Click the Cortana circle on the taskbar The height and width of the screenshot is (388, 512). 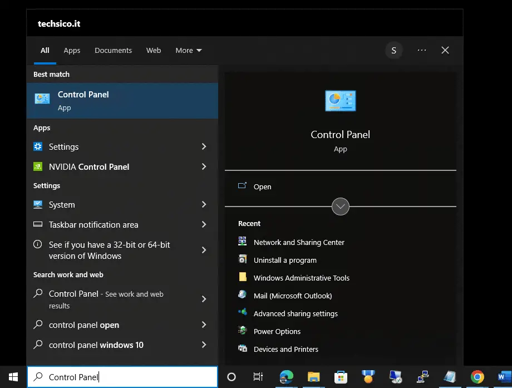click(x=232, y=377)
